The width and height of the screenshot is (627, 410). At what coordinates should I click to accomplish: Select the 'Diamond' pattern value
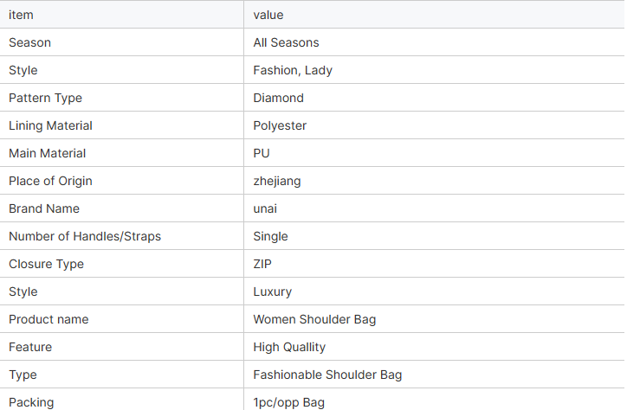point(278,98)
